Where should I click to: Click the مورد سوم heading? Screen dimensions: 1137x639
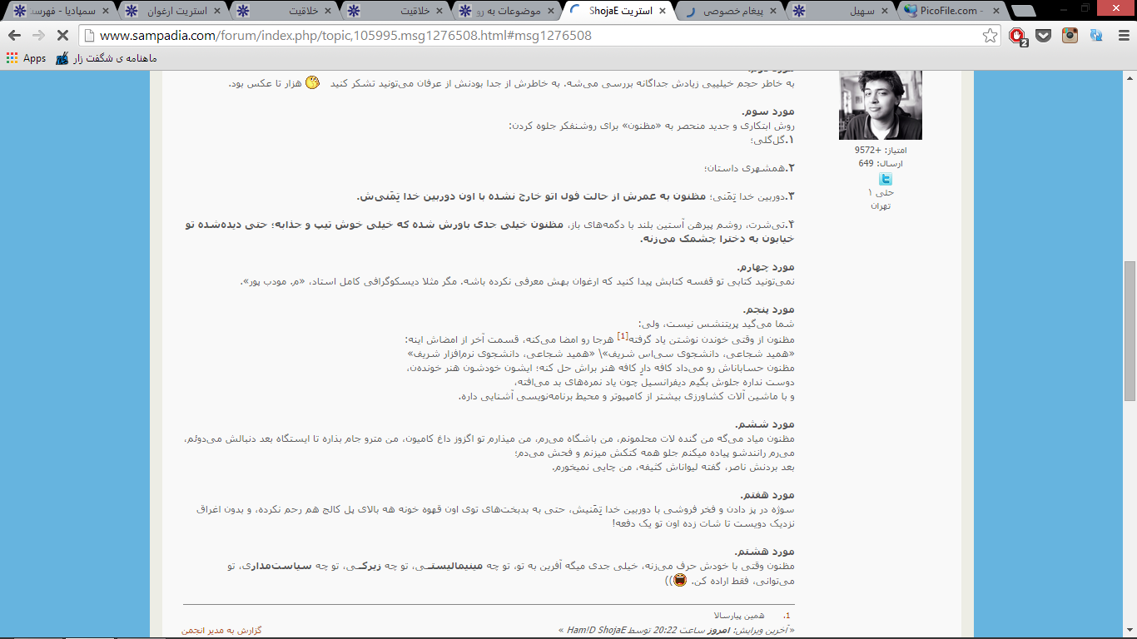(x=770, y=111)
